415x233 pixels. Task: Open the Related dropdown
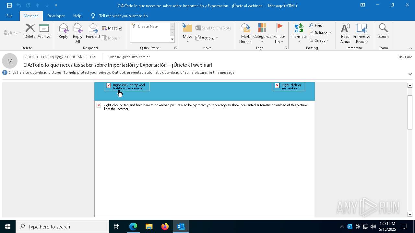320,33
